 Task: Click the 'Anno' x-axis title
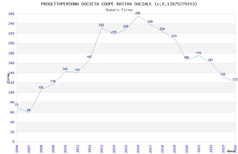[231, 151]
